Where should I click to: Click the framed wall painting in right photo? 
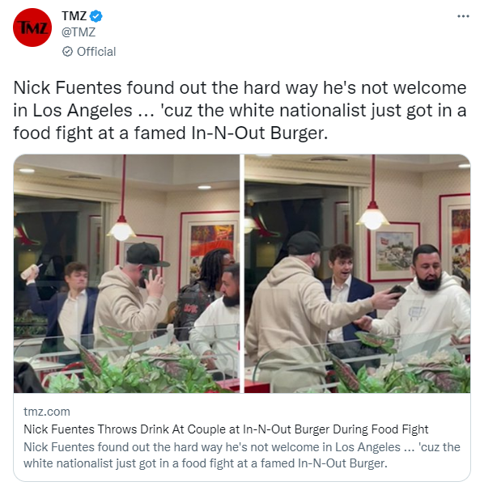click(x=394, y=251)
